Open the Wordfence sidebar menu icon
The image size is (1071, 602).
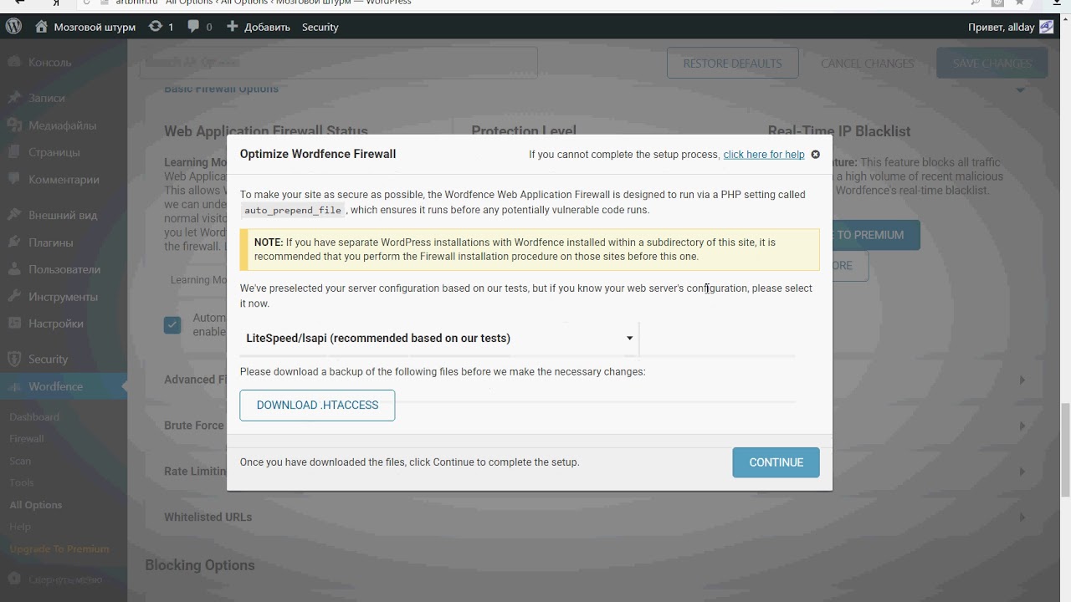(x=14, y=386)
